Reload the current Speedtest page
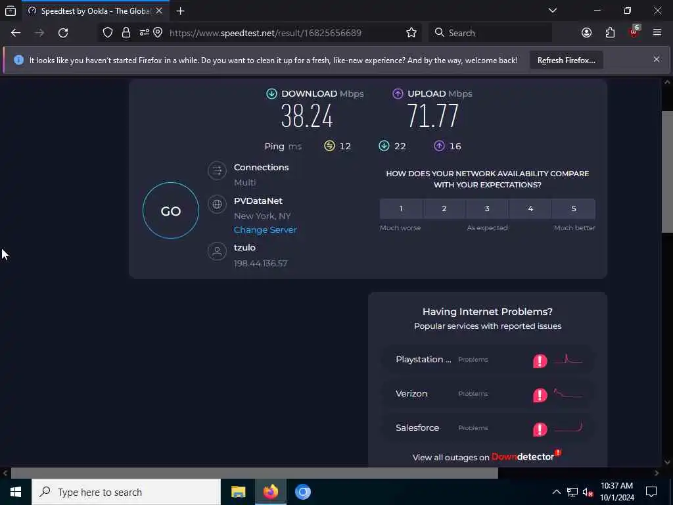The width and height of the screenshot is (673, 505). click(63, 33)
